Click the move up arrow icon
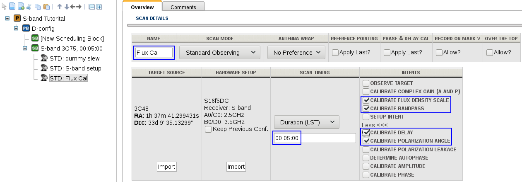522x182 pixels. coord(60,7)
